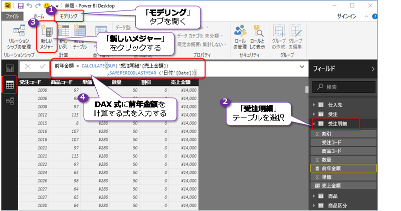The width and height of the screenshot is (401, 211).
Task: Click the help question mark icon
Action: [374, 16]
